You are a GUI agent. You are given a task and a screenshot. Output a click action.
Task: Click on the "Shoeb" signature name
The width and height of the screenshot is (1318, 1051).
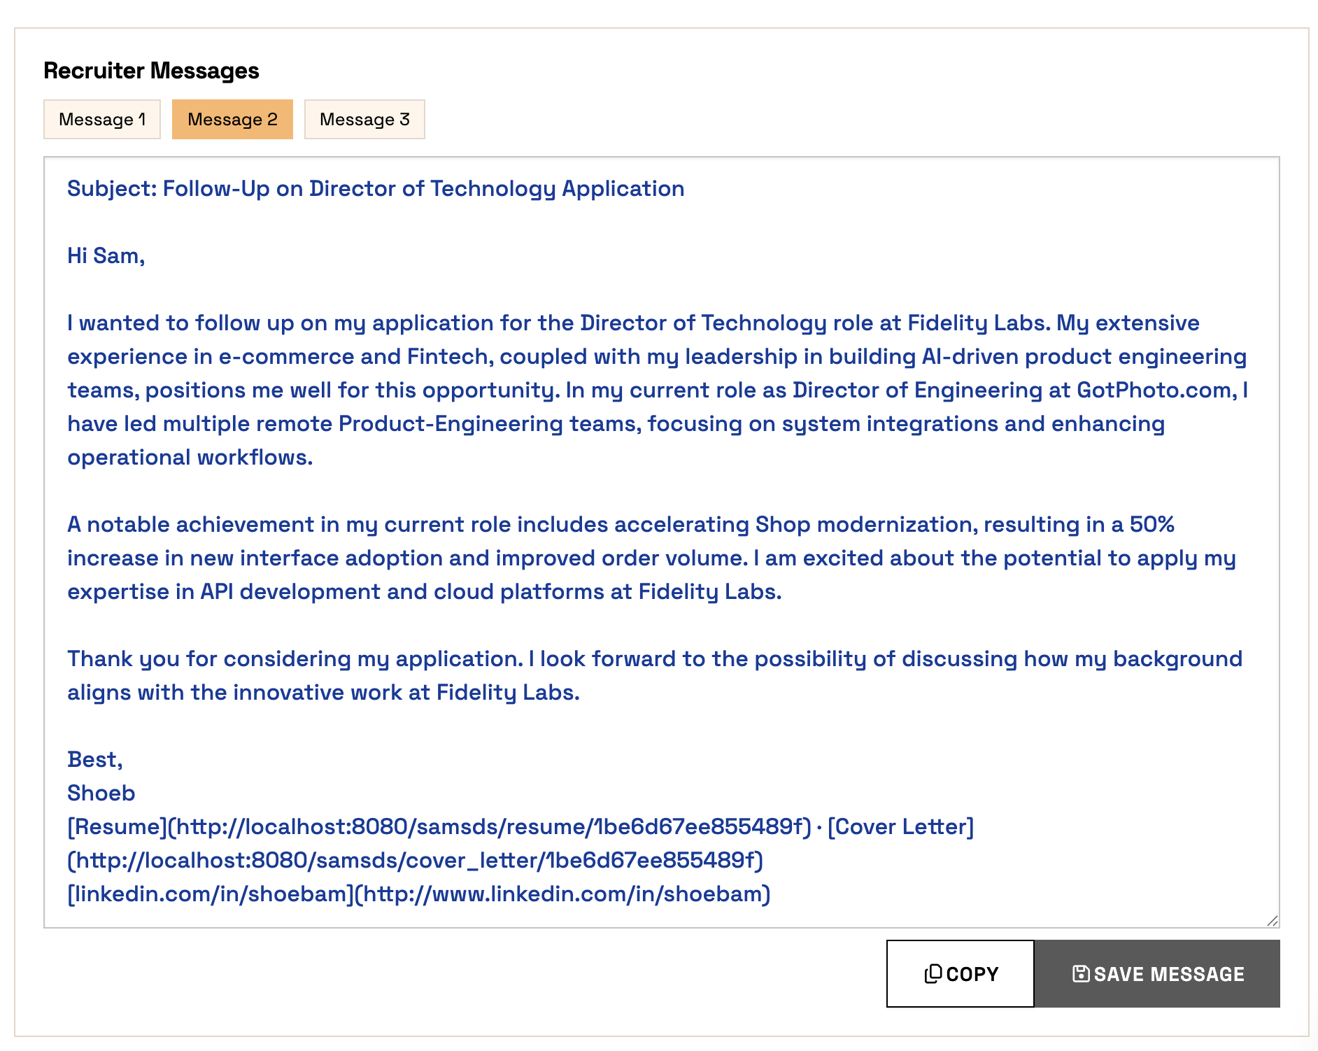click(x=101, y=793)
